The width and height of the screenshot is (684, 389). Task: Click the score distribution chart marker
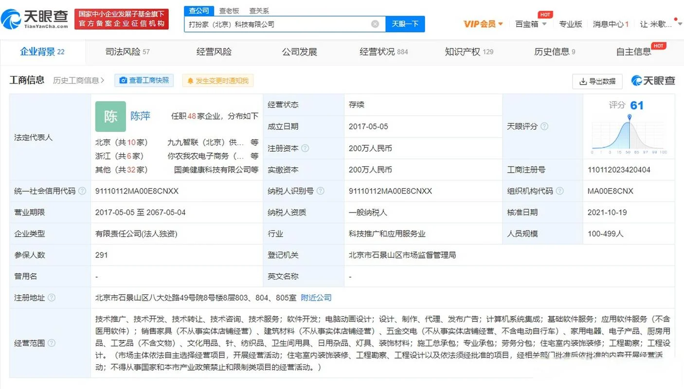pos(630,117)
